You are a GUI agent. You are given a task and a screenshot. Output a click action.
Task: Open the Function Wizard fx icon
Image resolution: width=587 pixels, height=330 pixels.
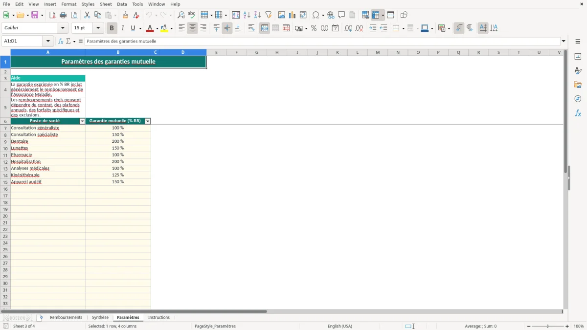[x=61, y=42]
